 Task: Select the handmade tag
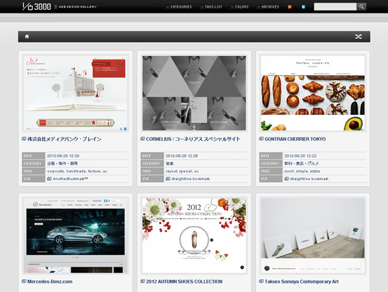coord(76,171)
